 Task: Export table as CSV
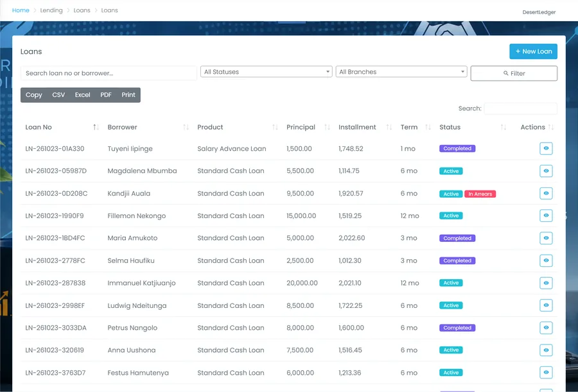click(58, 95)
